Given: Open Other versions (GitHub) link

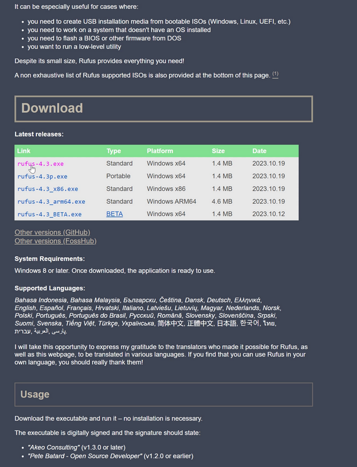Looking at the screenshot, I should [52, 232].
